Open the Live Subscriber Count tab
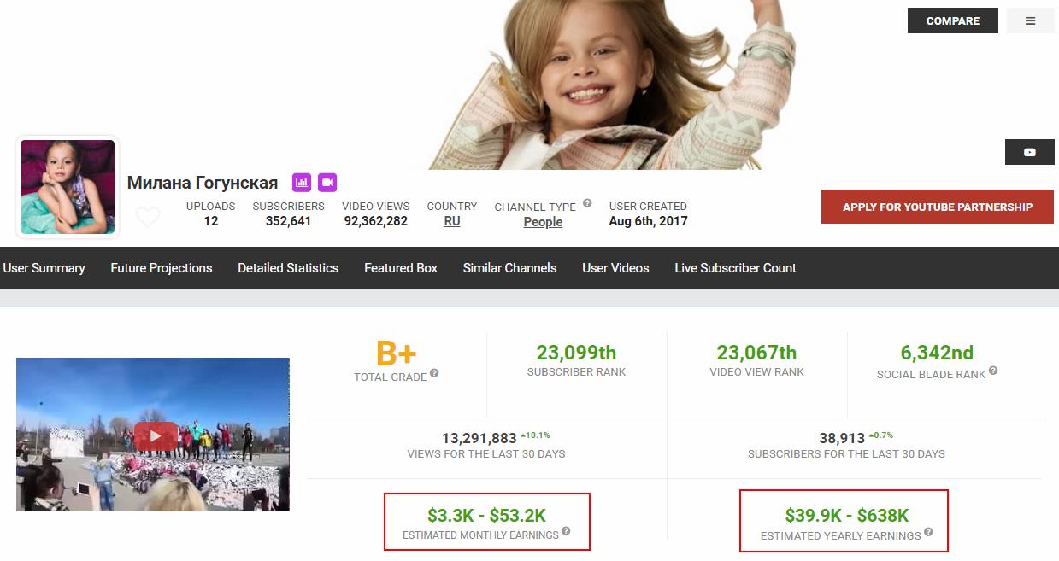Screen dimensions: 1059x561 click(x=735, y=268)
